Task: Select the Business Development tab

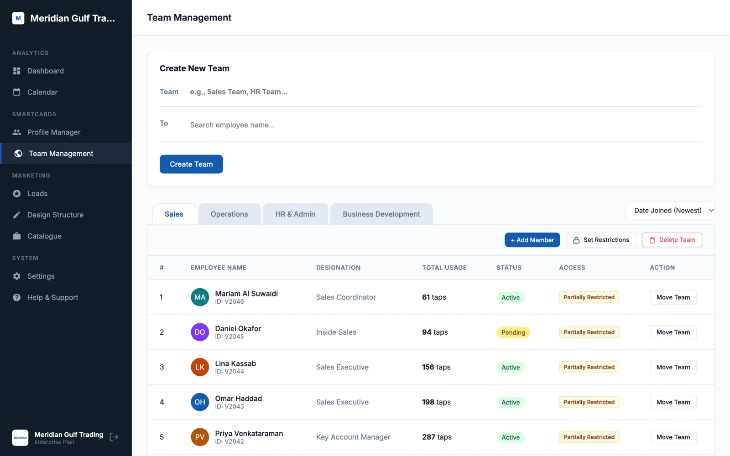Action: pos(381,214)
